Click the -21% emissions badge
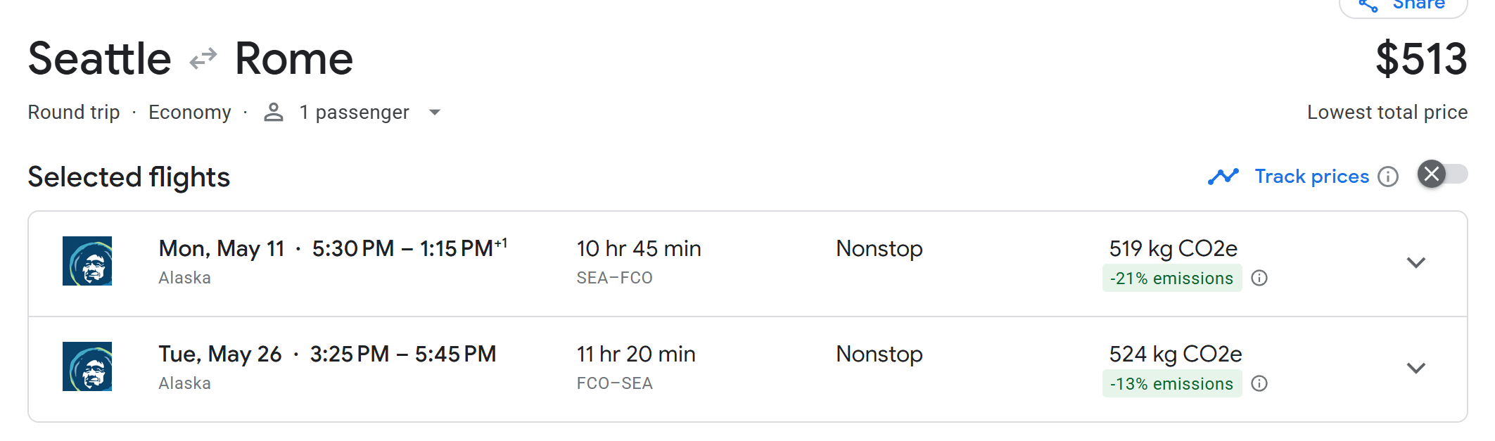 pos(1171,279)
